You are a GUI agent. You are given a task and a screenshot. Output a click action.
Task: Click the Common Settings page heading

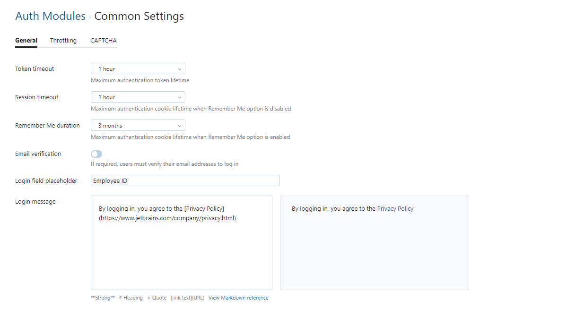[139, 16]
